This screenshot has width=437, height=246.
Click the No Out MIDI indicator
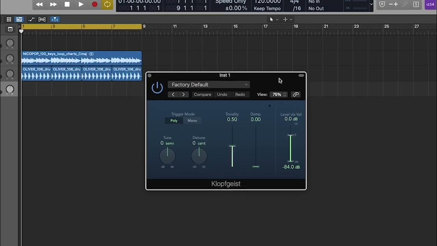click(316, 9)
